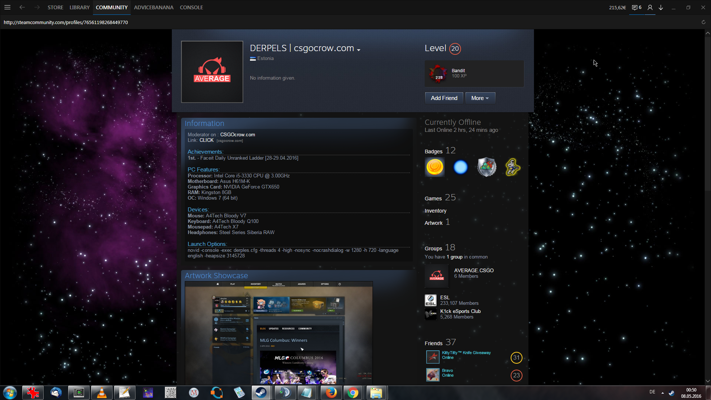Viewport: 711px width, 400px height.
Task: Click the Artwork Showcase screenshot thumbnail
Action: [x=278, y=332]
